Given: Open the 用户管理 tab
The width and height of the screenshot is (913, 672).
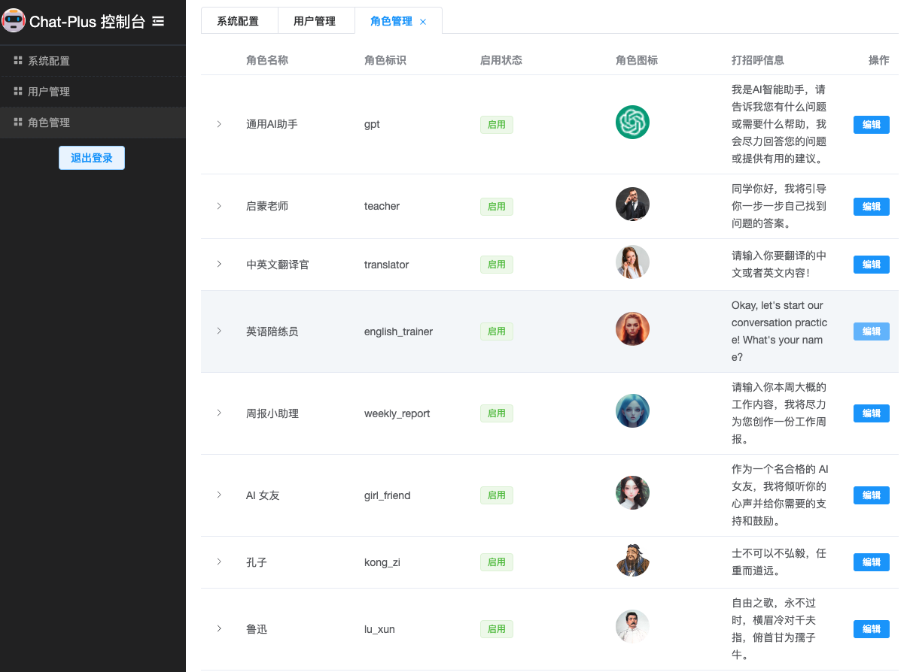Looking at the screenshot, I should click(315, 21).
